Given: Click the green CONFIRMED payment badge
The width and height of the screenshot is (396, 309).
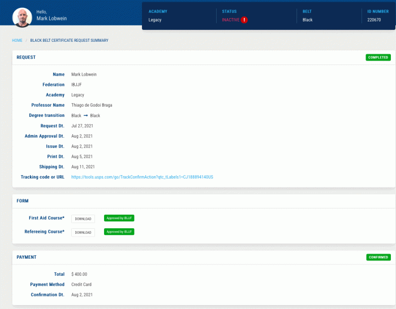Looking at the screenshot, I should point(378,257).
